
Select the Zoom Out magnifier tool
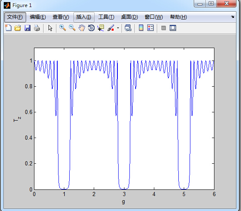coord(72,28)
